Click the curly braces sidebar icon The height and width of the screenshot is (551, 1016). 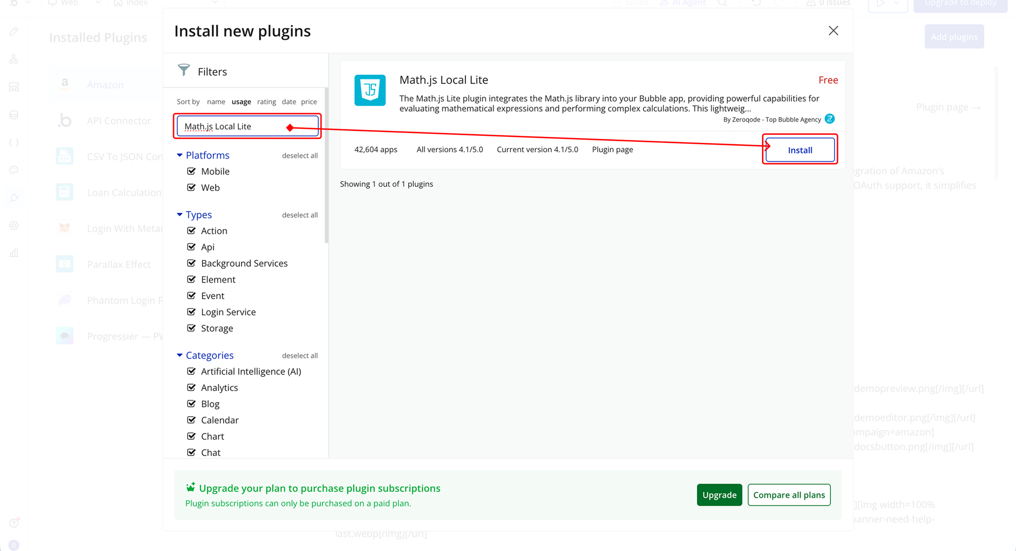(x=14, y=143)
